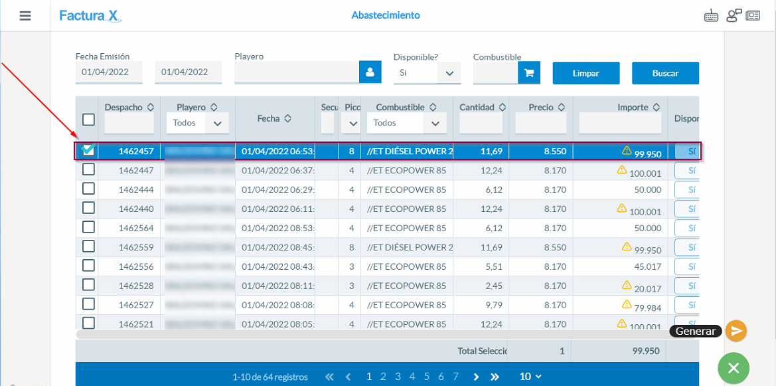Click warning icon in row 1462559
This screenshot has width=776, height=386.
click(627, 246)
